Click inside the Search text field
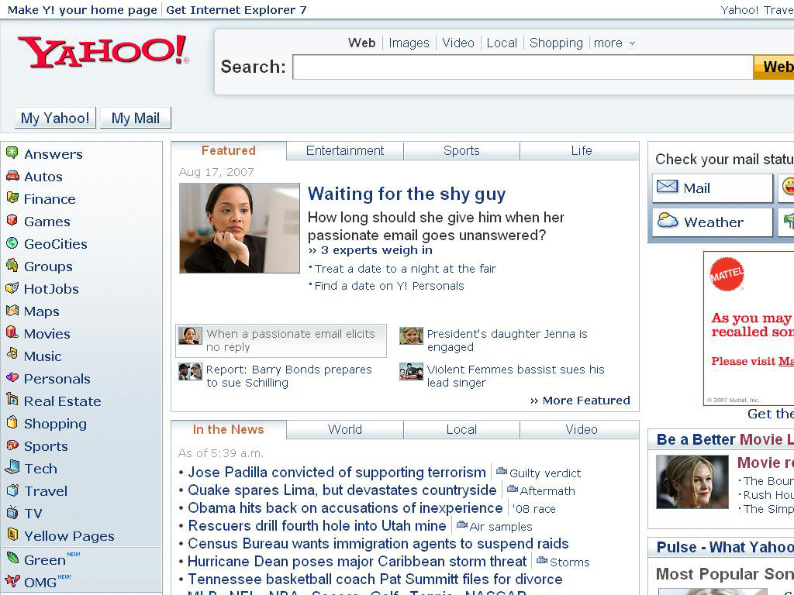 point(523,67)
